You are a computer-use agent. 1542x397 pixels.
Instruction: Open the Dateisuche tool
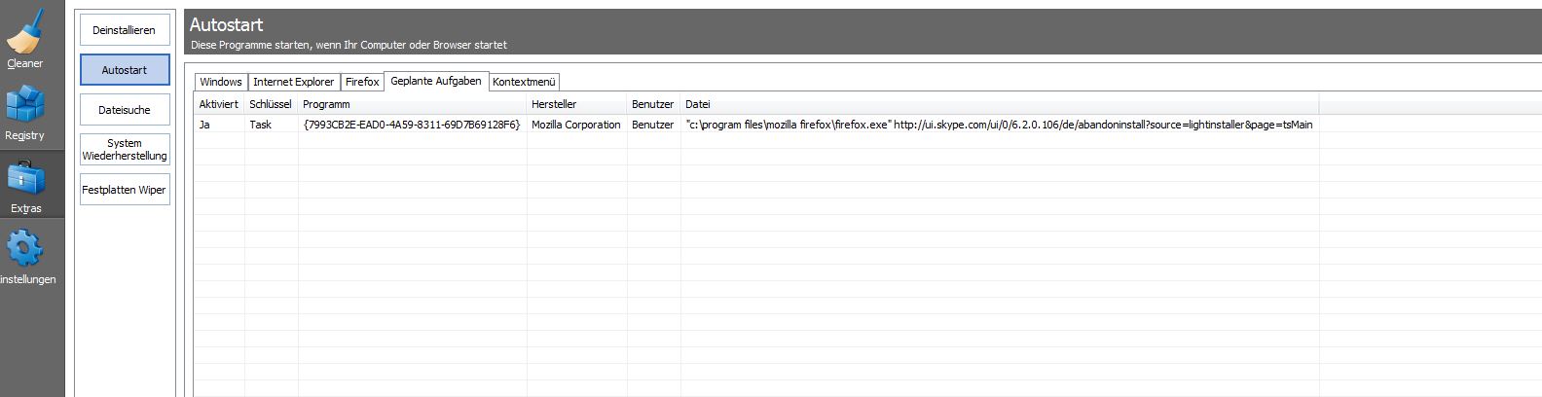pyautogui.click(x=125, y=110)
